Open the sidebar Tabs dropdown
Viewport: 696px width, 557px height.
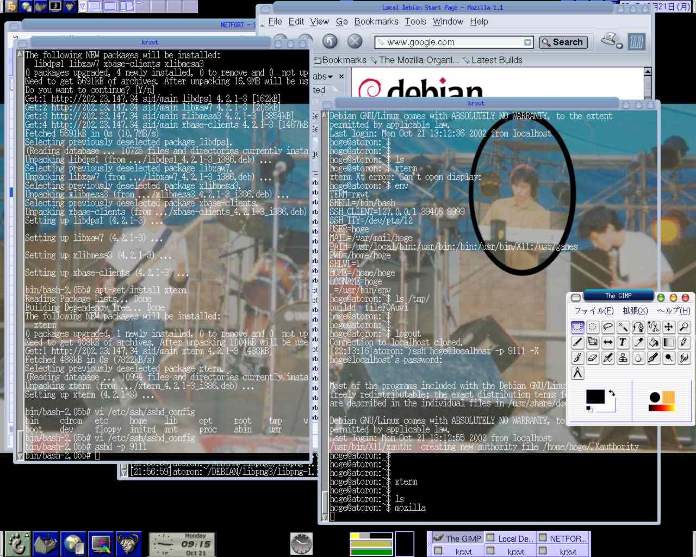[x=323, y=77]
